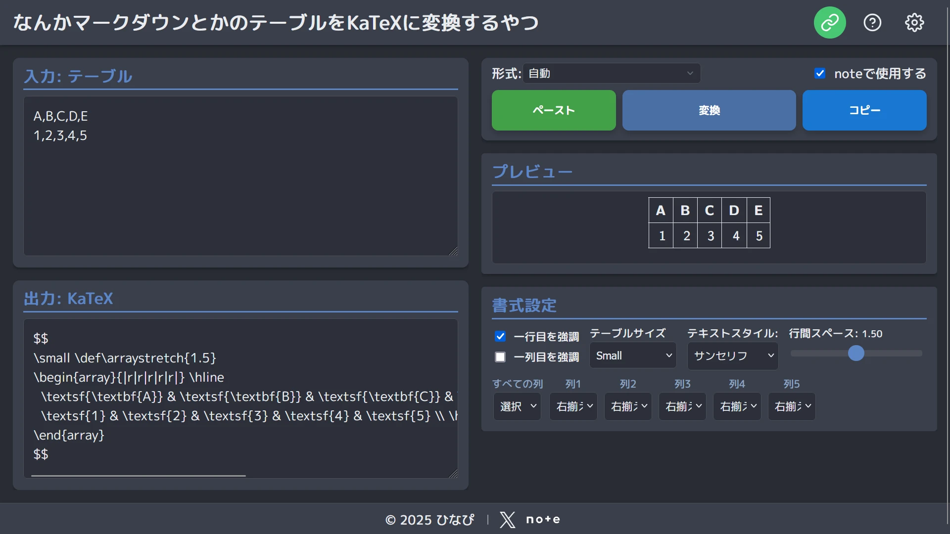Click the 行間スペース slider handle
The width and height of the screenshot is (950, 534).
856,354
